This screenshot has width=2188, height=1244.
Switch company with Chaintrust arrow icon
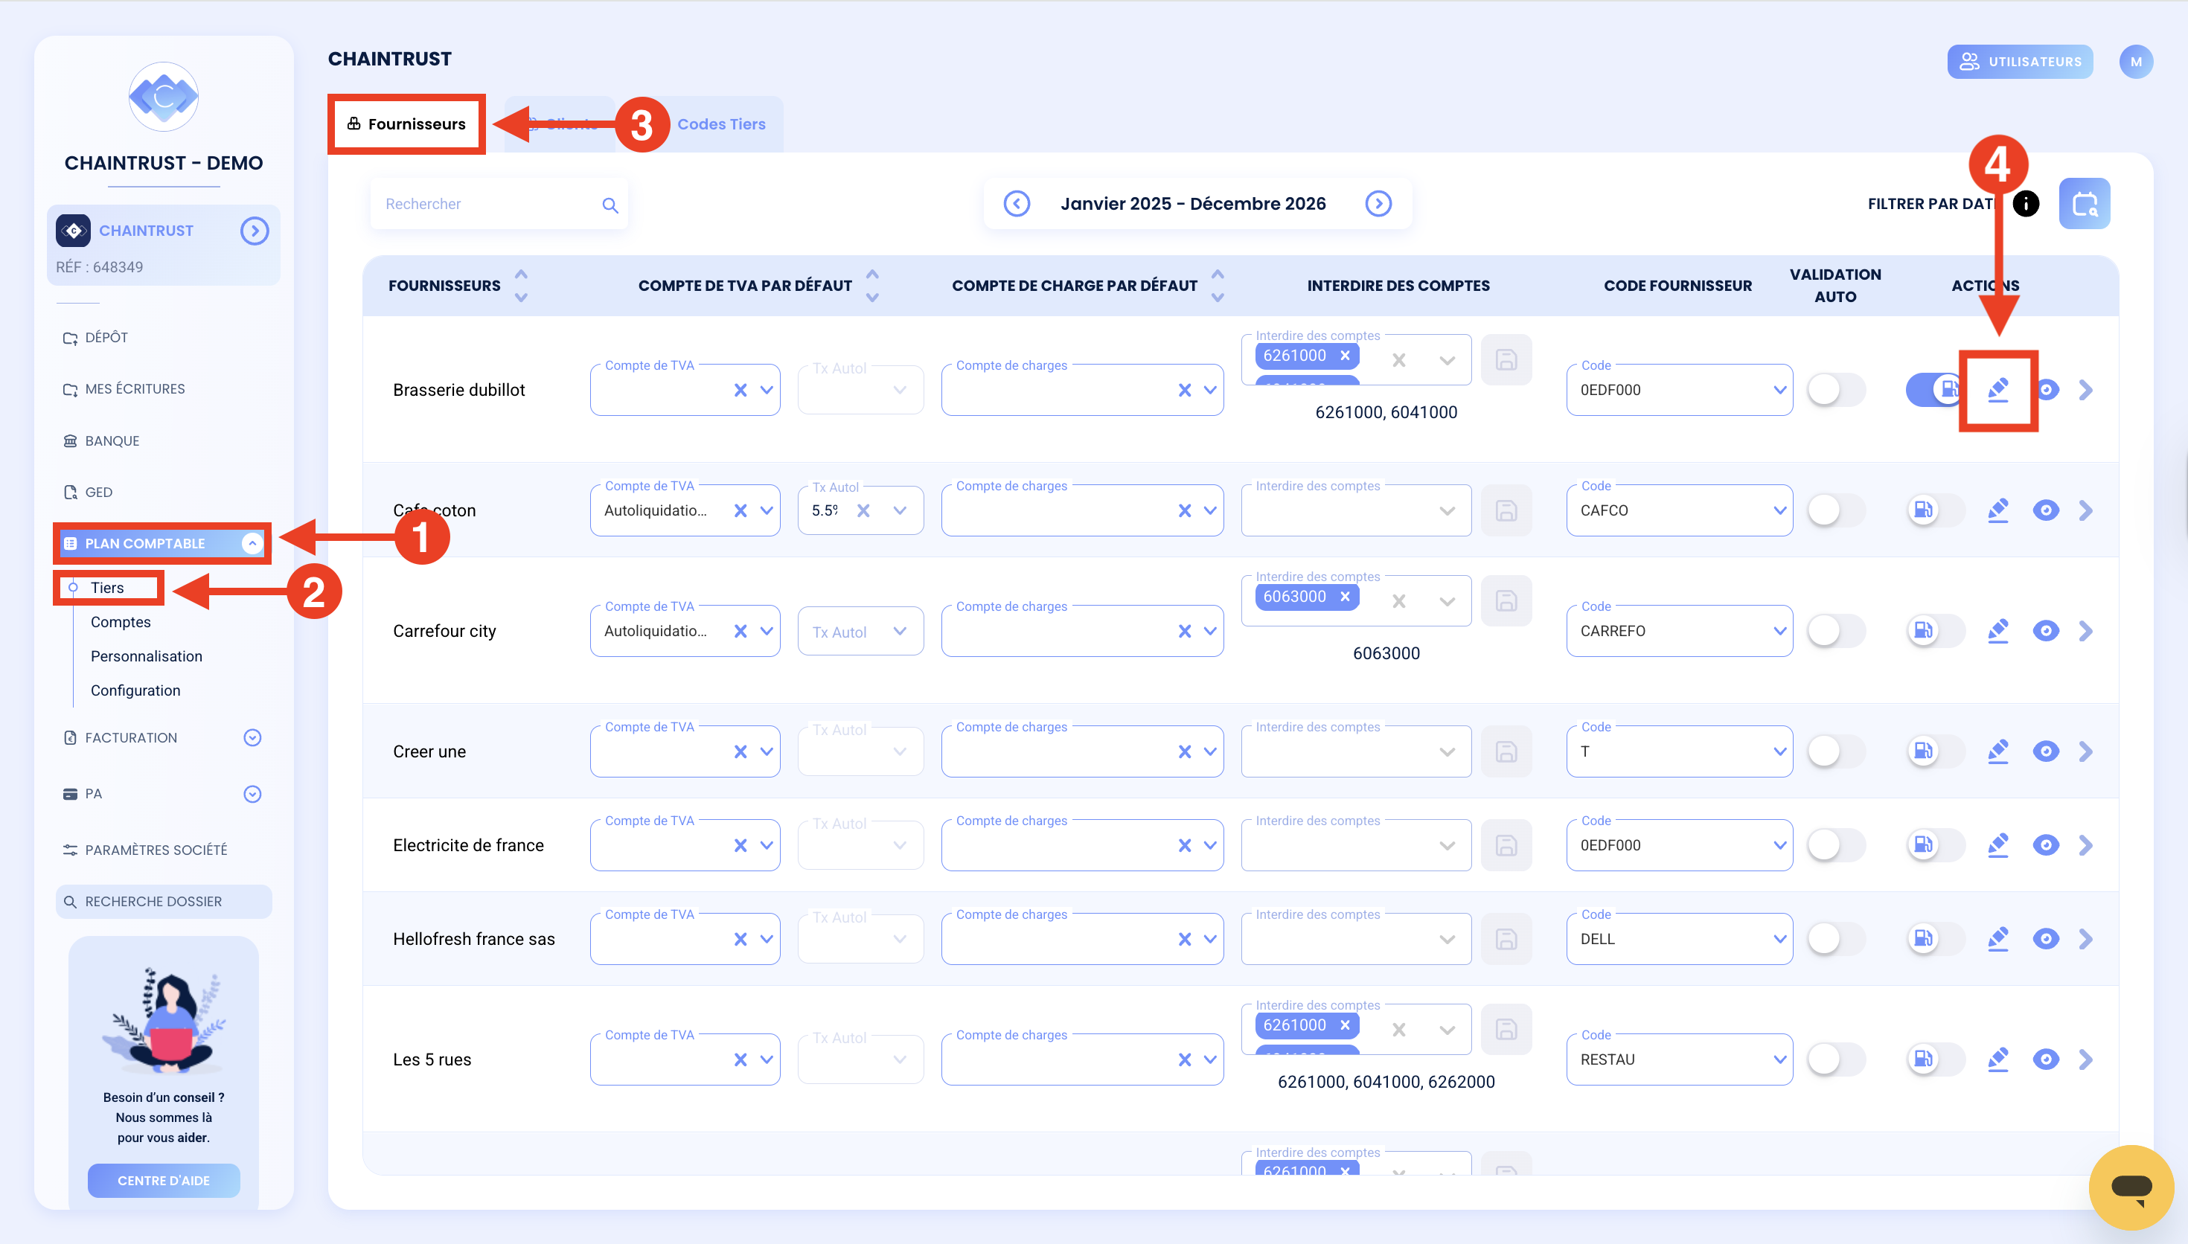click(255, 231)
